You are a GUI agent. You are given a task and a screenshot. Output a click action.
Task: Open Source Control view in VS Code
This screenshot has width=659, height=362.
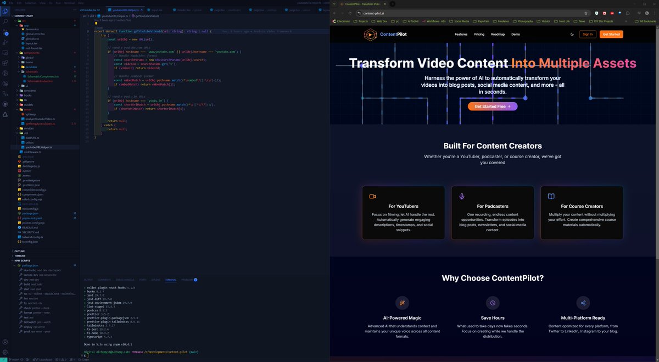click(x=5, y=31)
